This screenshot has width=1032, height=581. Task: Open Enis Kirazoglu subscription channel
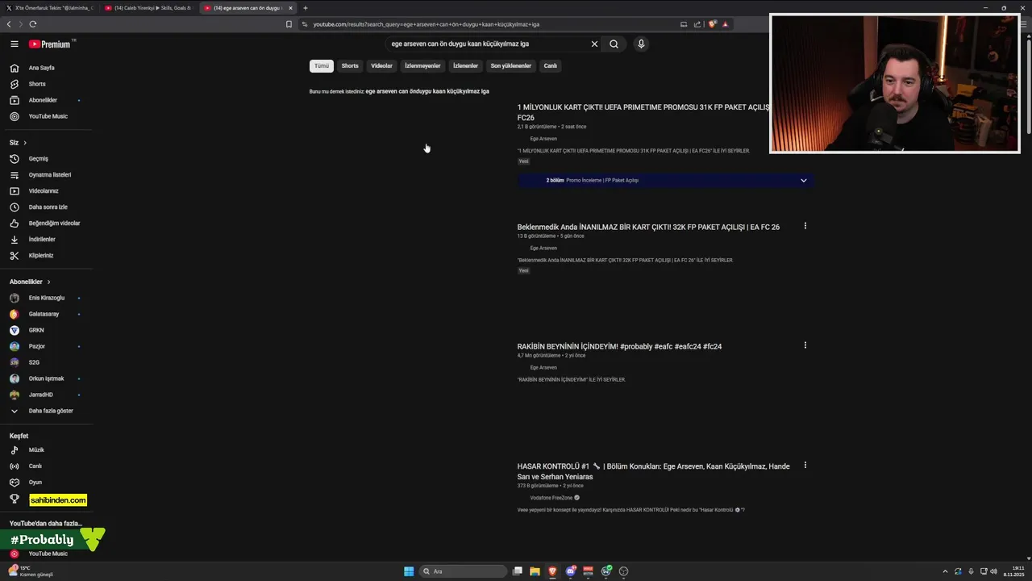click(47, 298)
